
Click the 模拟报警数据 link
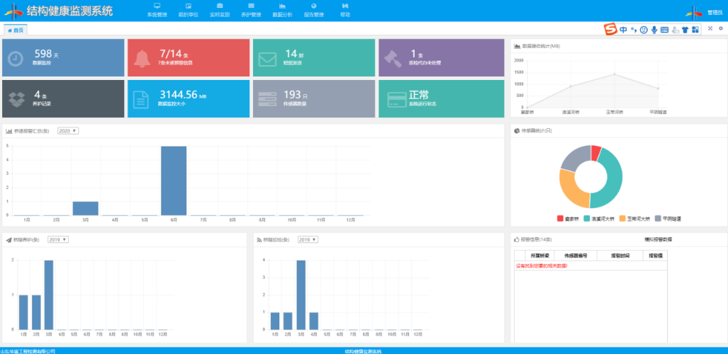click(658, 239)
